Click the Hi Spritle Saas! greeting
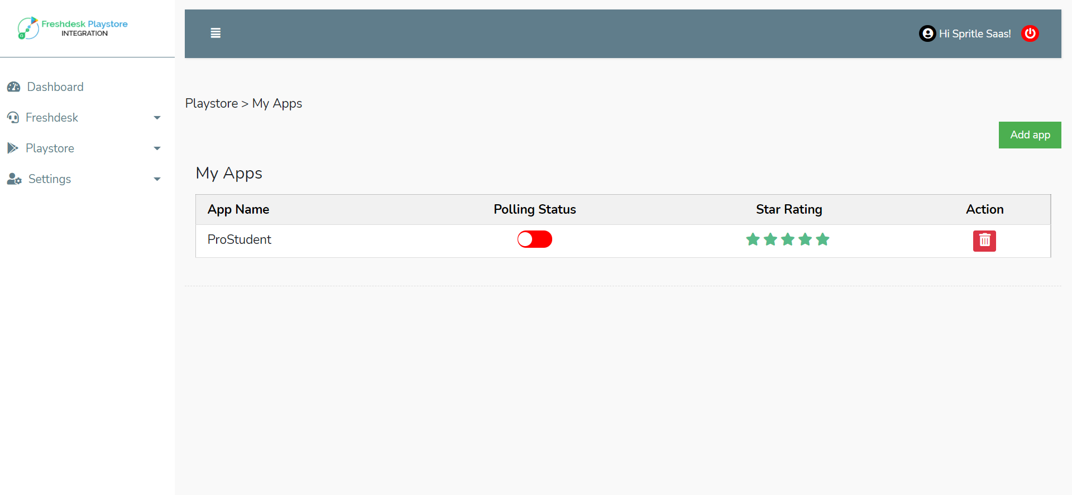This screenshot has height=495, width=1072. (x=975, y=33)
